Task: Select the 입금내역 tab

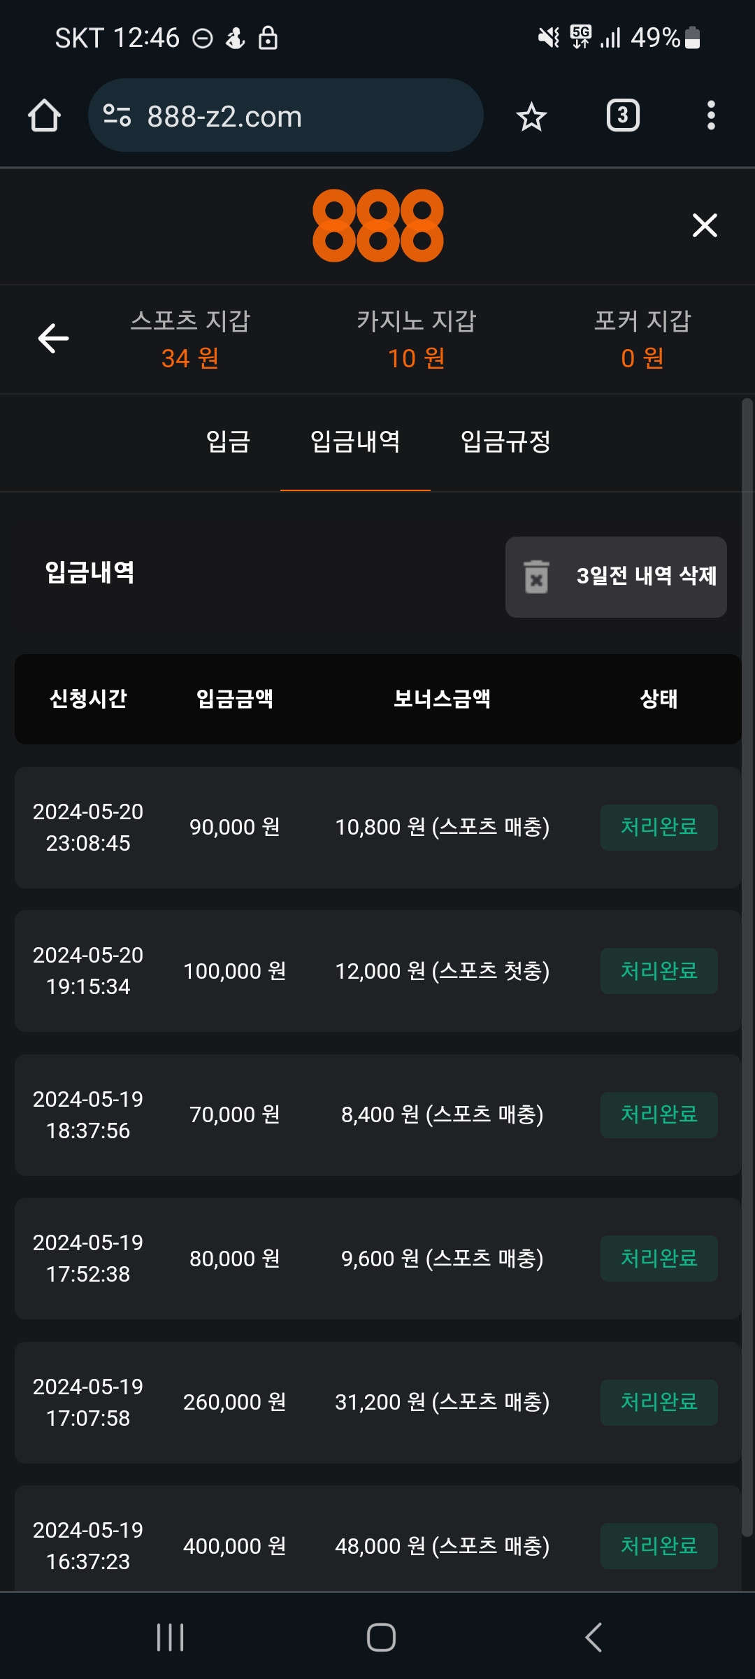Action: (355, 442)
